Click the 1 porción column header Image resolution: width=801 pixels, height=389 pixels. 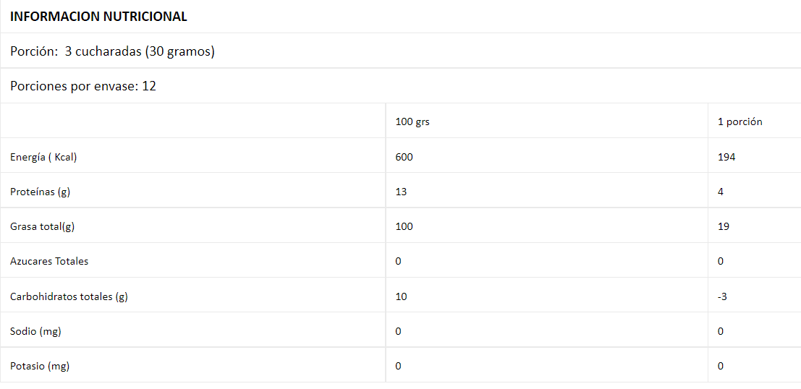739,121
